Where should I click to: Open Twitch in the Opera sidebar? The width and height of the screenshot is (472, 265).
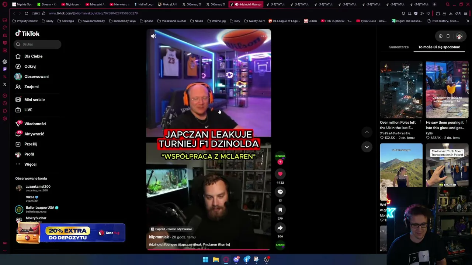click(x=5, y=69)
